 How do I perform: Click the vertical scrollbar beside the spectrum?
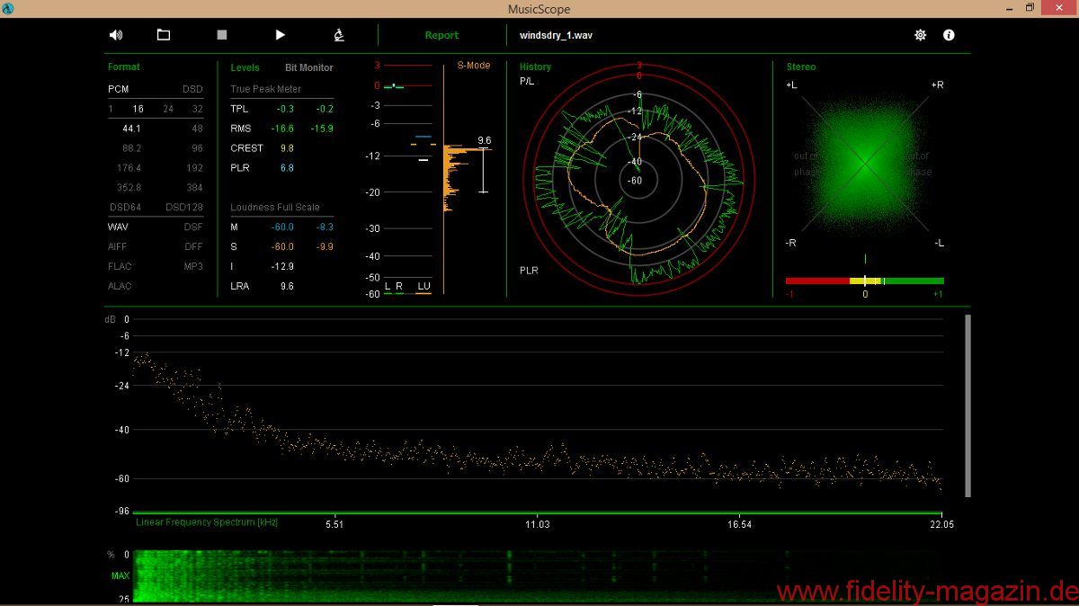tap(968, 405)
